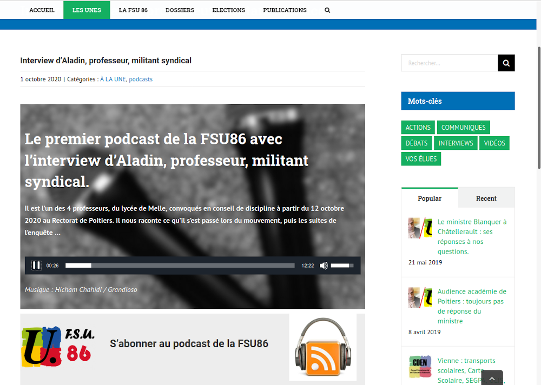Click the scroll-to-top arrow button
Image resolution: width=541 pixels, height=385 pixels.
pos(492,378)
